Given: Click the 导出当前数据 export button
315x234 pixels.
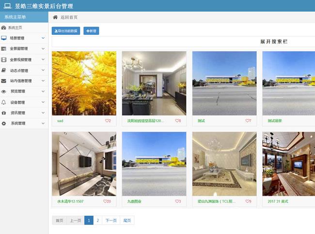Looking at the screenshot, I should pyautogui.click(x=66, y=30).
